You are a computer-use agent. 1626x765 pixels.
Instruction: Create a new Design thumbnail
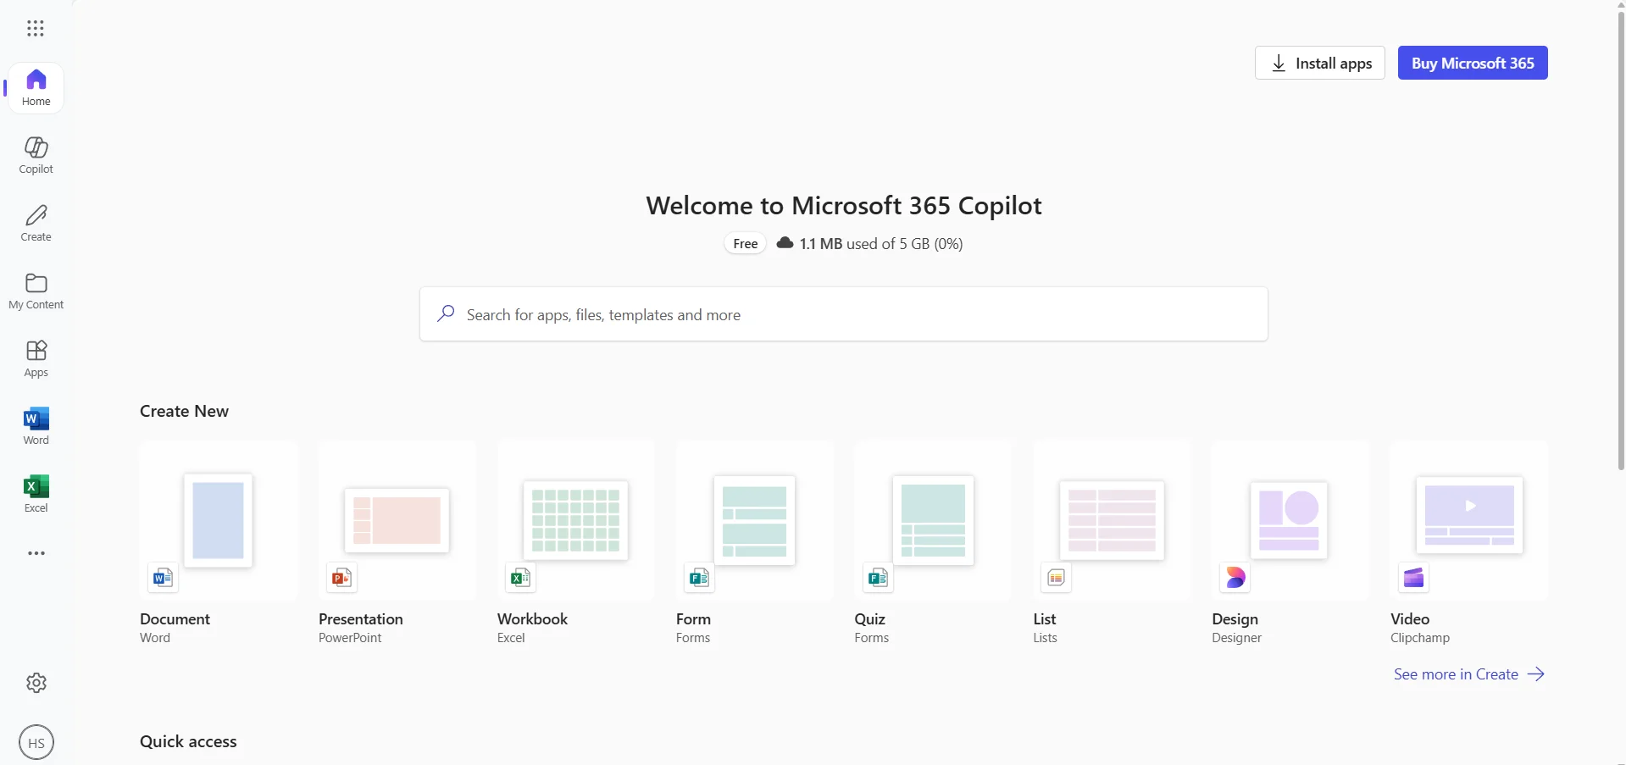(1290, 520)
